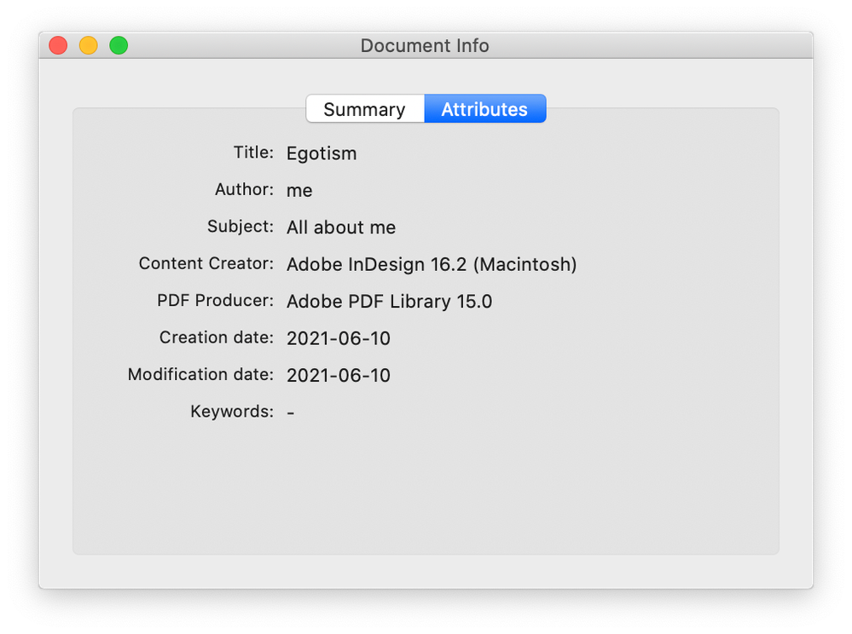Click the Author field label
The image size is (852, 634).
tap(245, 189)
